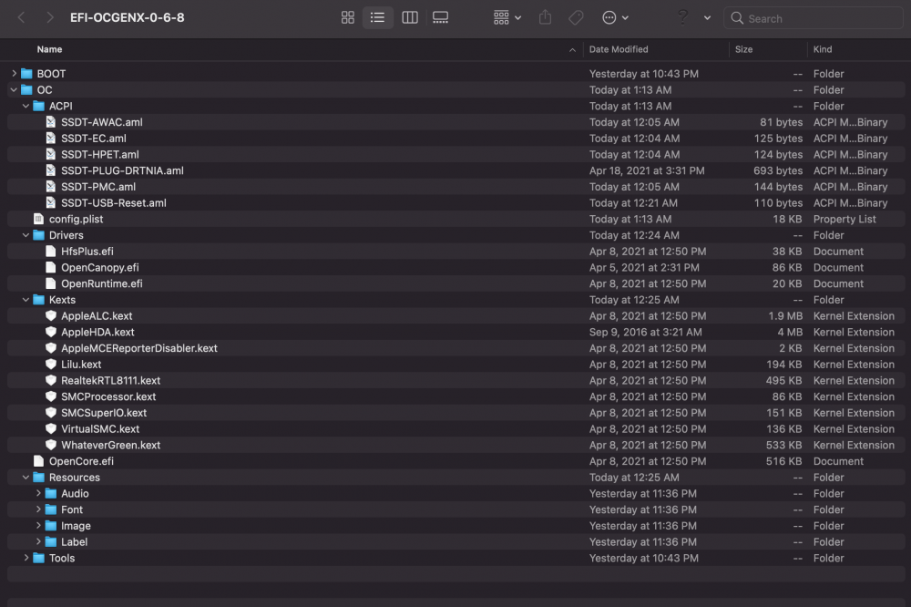Click the Sep 9, 2016 date value
Image resolution: width=911 pixels, height=607 pixels.
coord(645,332)
